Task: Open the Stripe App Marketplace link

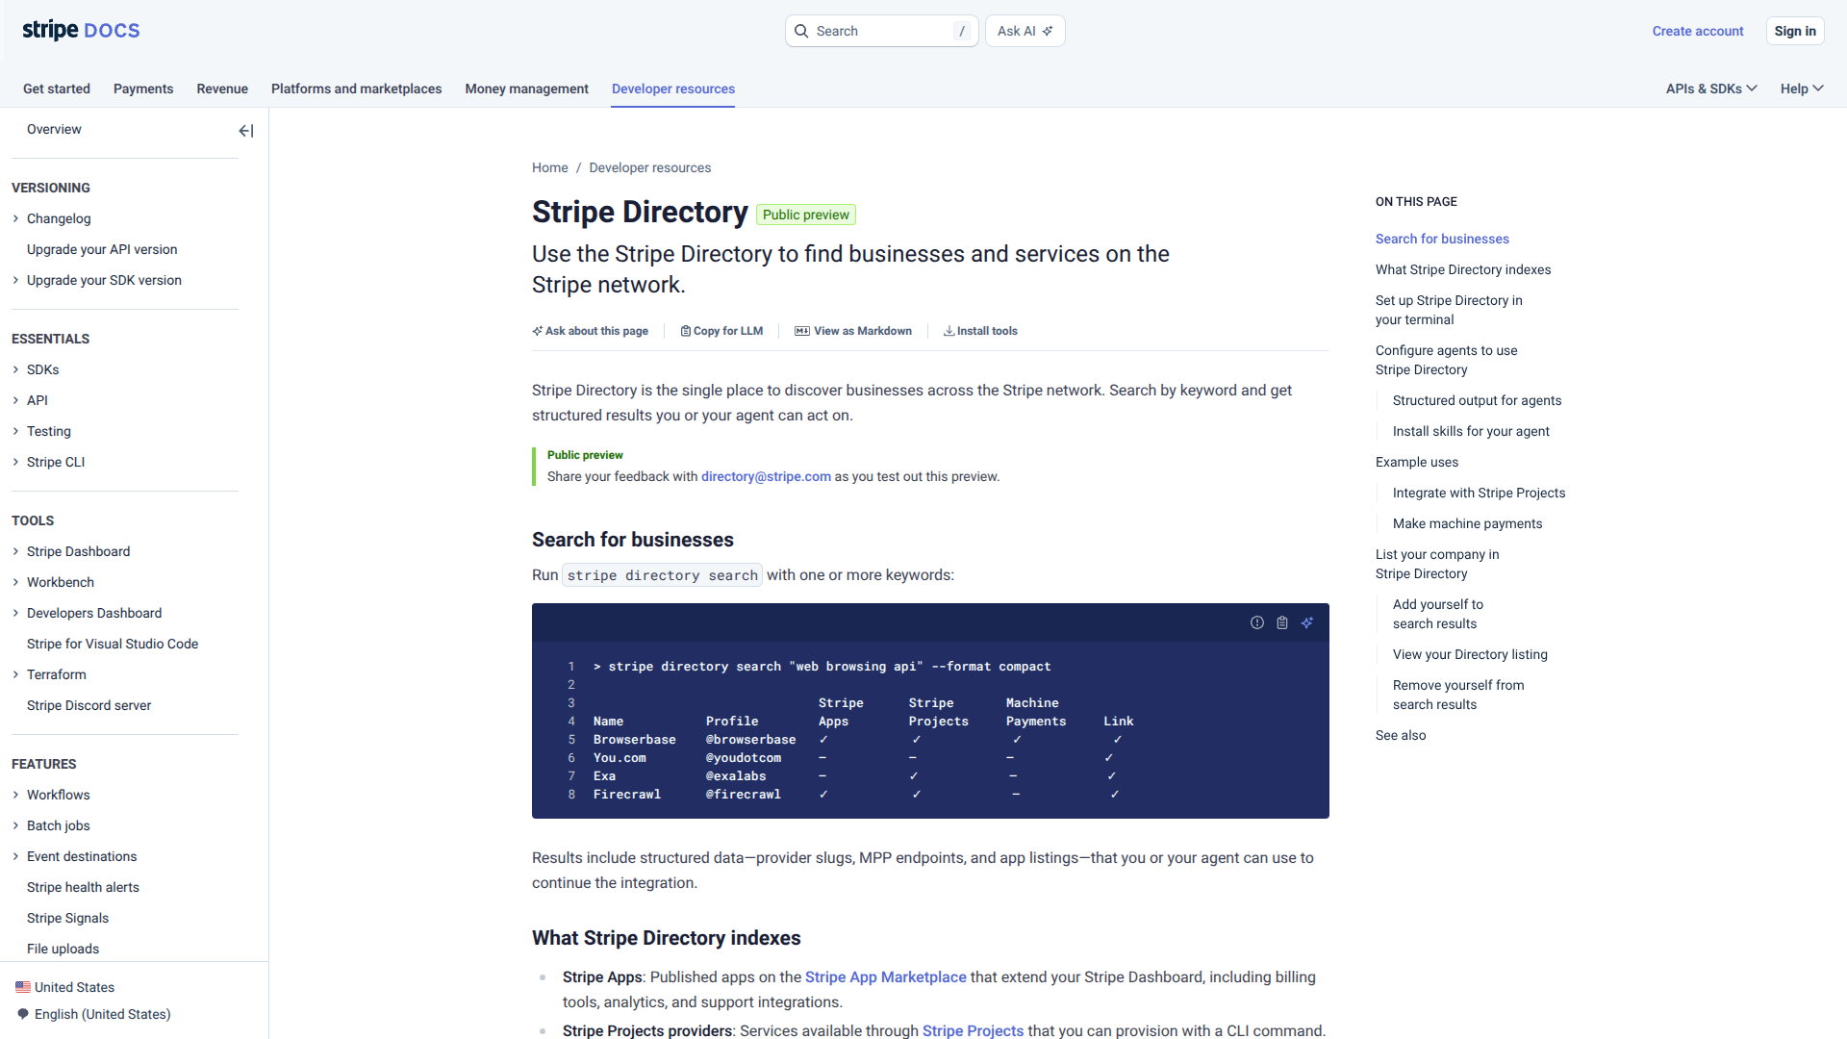Action: point(885,976)
